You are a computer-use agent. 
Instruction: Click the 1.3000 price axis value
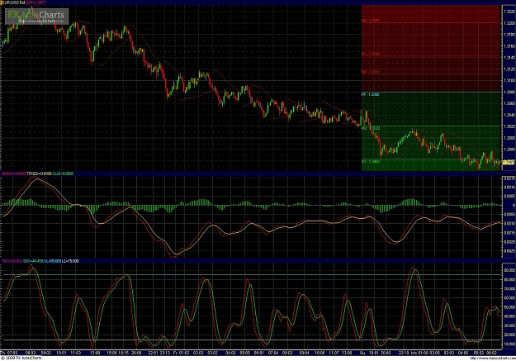pyautogui.click(x=509, y=138)
